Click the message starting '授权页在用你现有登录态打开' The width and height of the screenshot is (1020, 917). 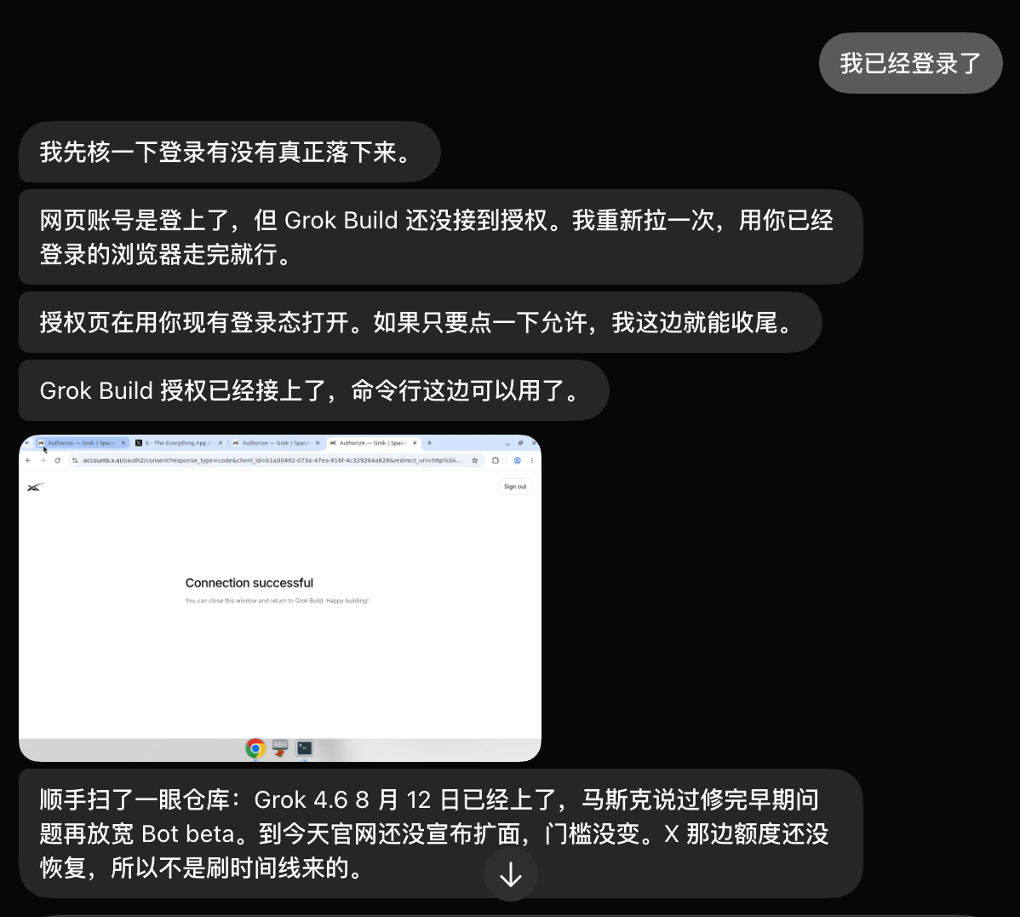pos(421,322)
